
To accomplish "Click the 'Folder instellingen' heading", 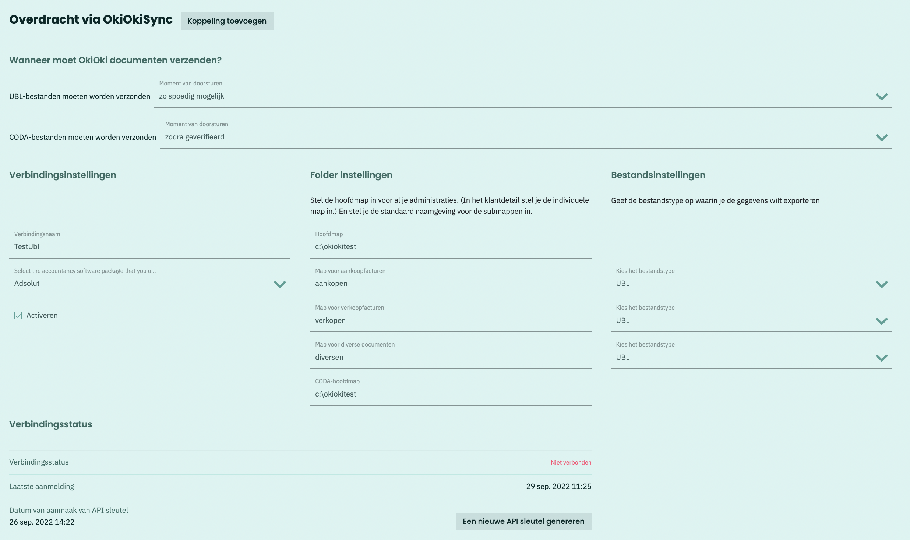I will click(x=351, y=175).
